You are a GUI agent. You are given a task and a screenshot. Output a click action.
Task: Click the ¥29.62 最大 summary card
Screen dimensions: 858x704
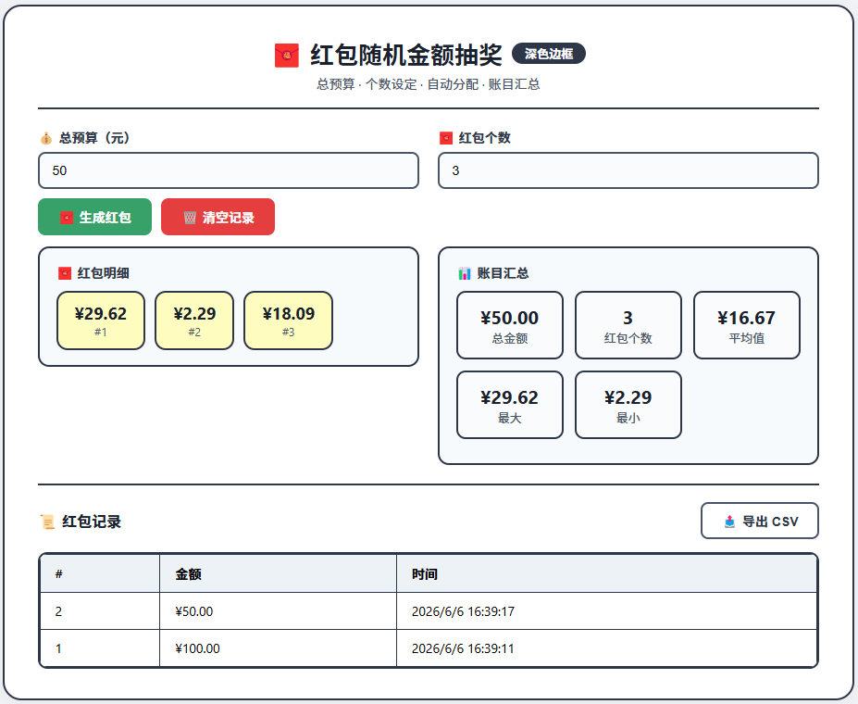pyautogui.click(x=510, y=405)
